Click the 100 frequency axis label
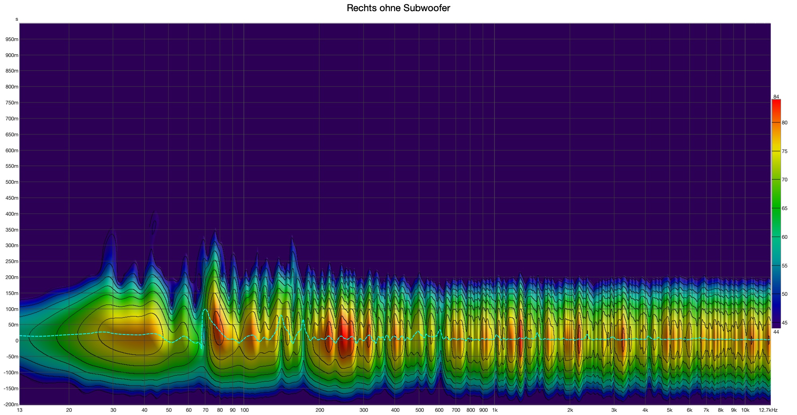Image resolution: width=797 pixels, height=415 pixels. click(244, 410)
